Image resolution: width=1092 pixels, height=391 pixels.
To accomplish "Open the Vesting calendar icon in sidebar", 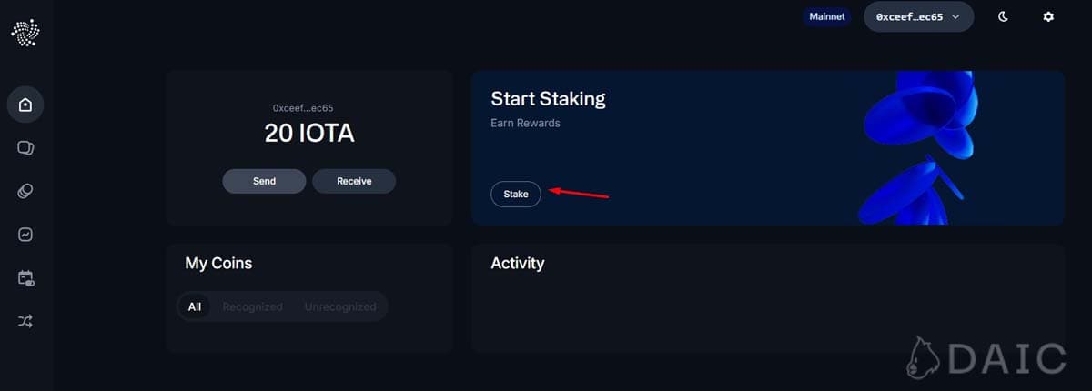I will click(x=25, y=278).
